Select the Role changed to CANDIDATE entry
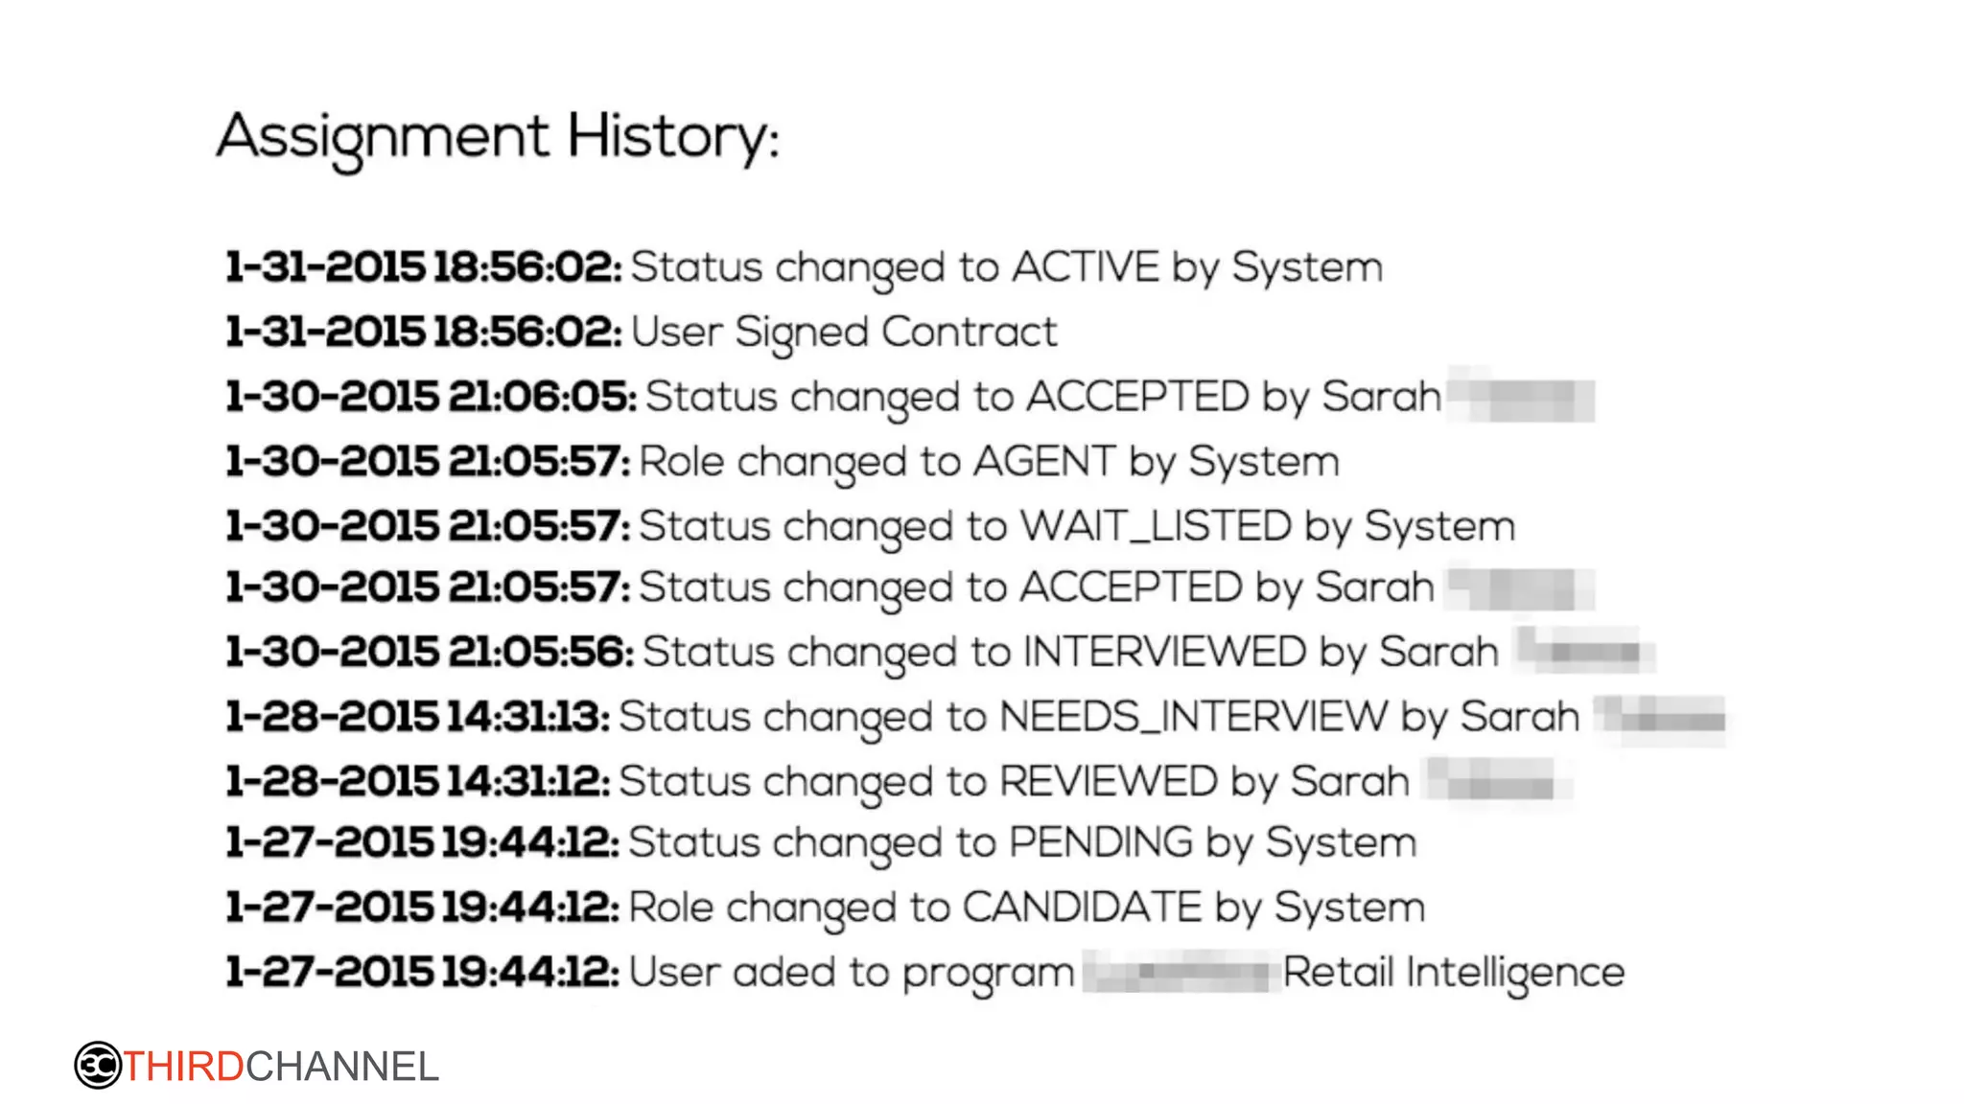 (1026, 908)
